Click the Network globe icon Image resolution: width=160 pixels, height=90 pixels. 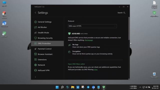[x=35, y=65]
